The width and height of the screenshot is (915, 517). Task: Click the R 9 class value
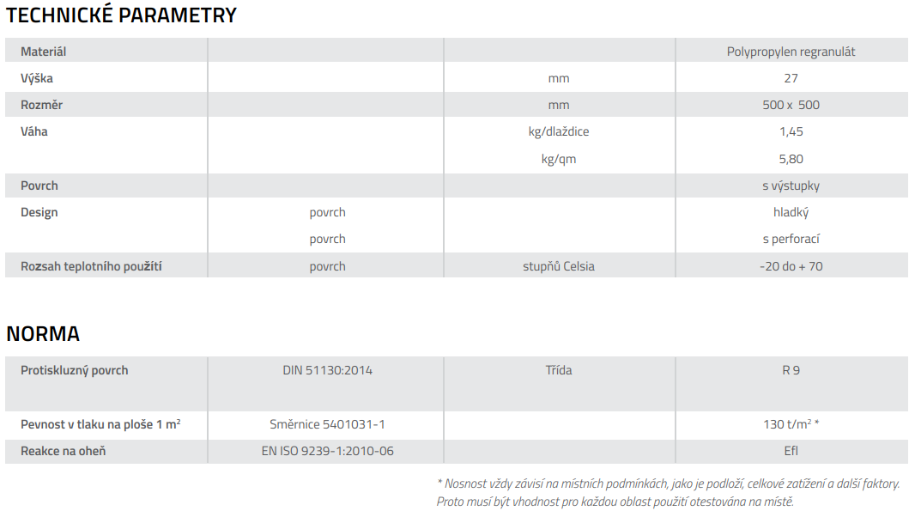click(791, 370)
